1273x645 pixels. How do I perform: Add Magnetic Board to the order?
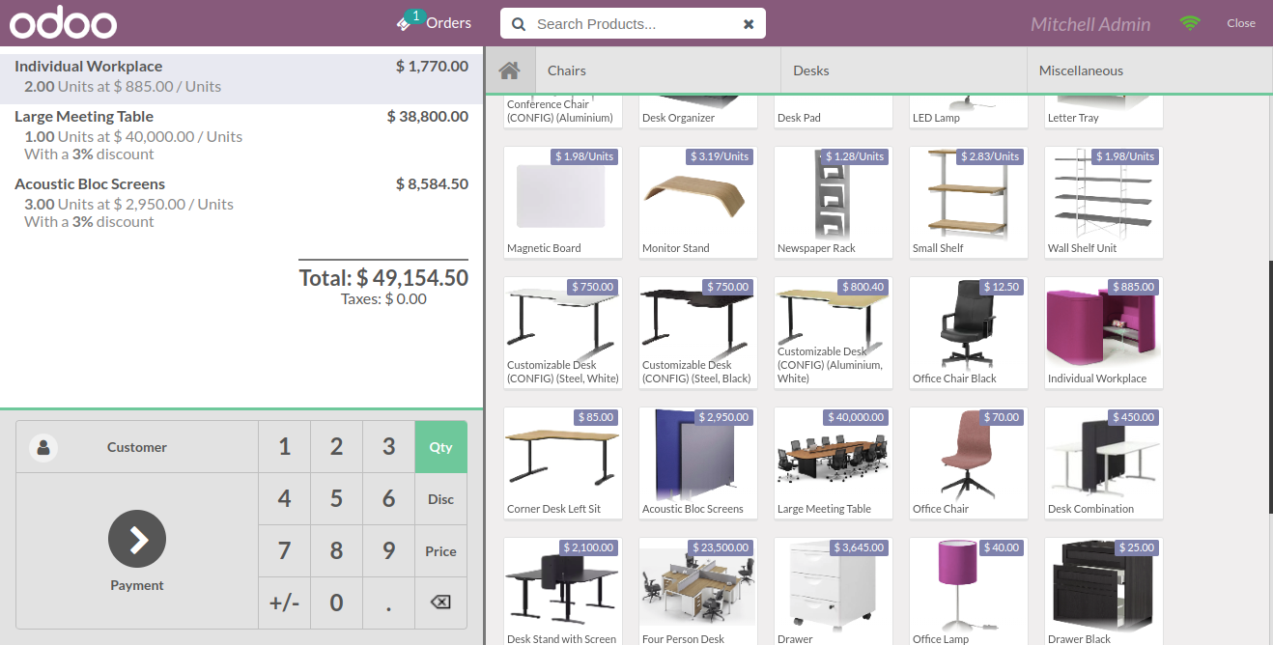(563, 203)
